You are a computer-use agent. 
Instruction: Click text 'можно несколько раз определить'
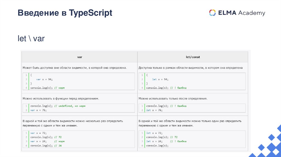point(99,121)
